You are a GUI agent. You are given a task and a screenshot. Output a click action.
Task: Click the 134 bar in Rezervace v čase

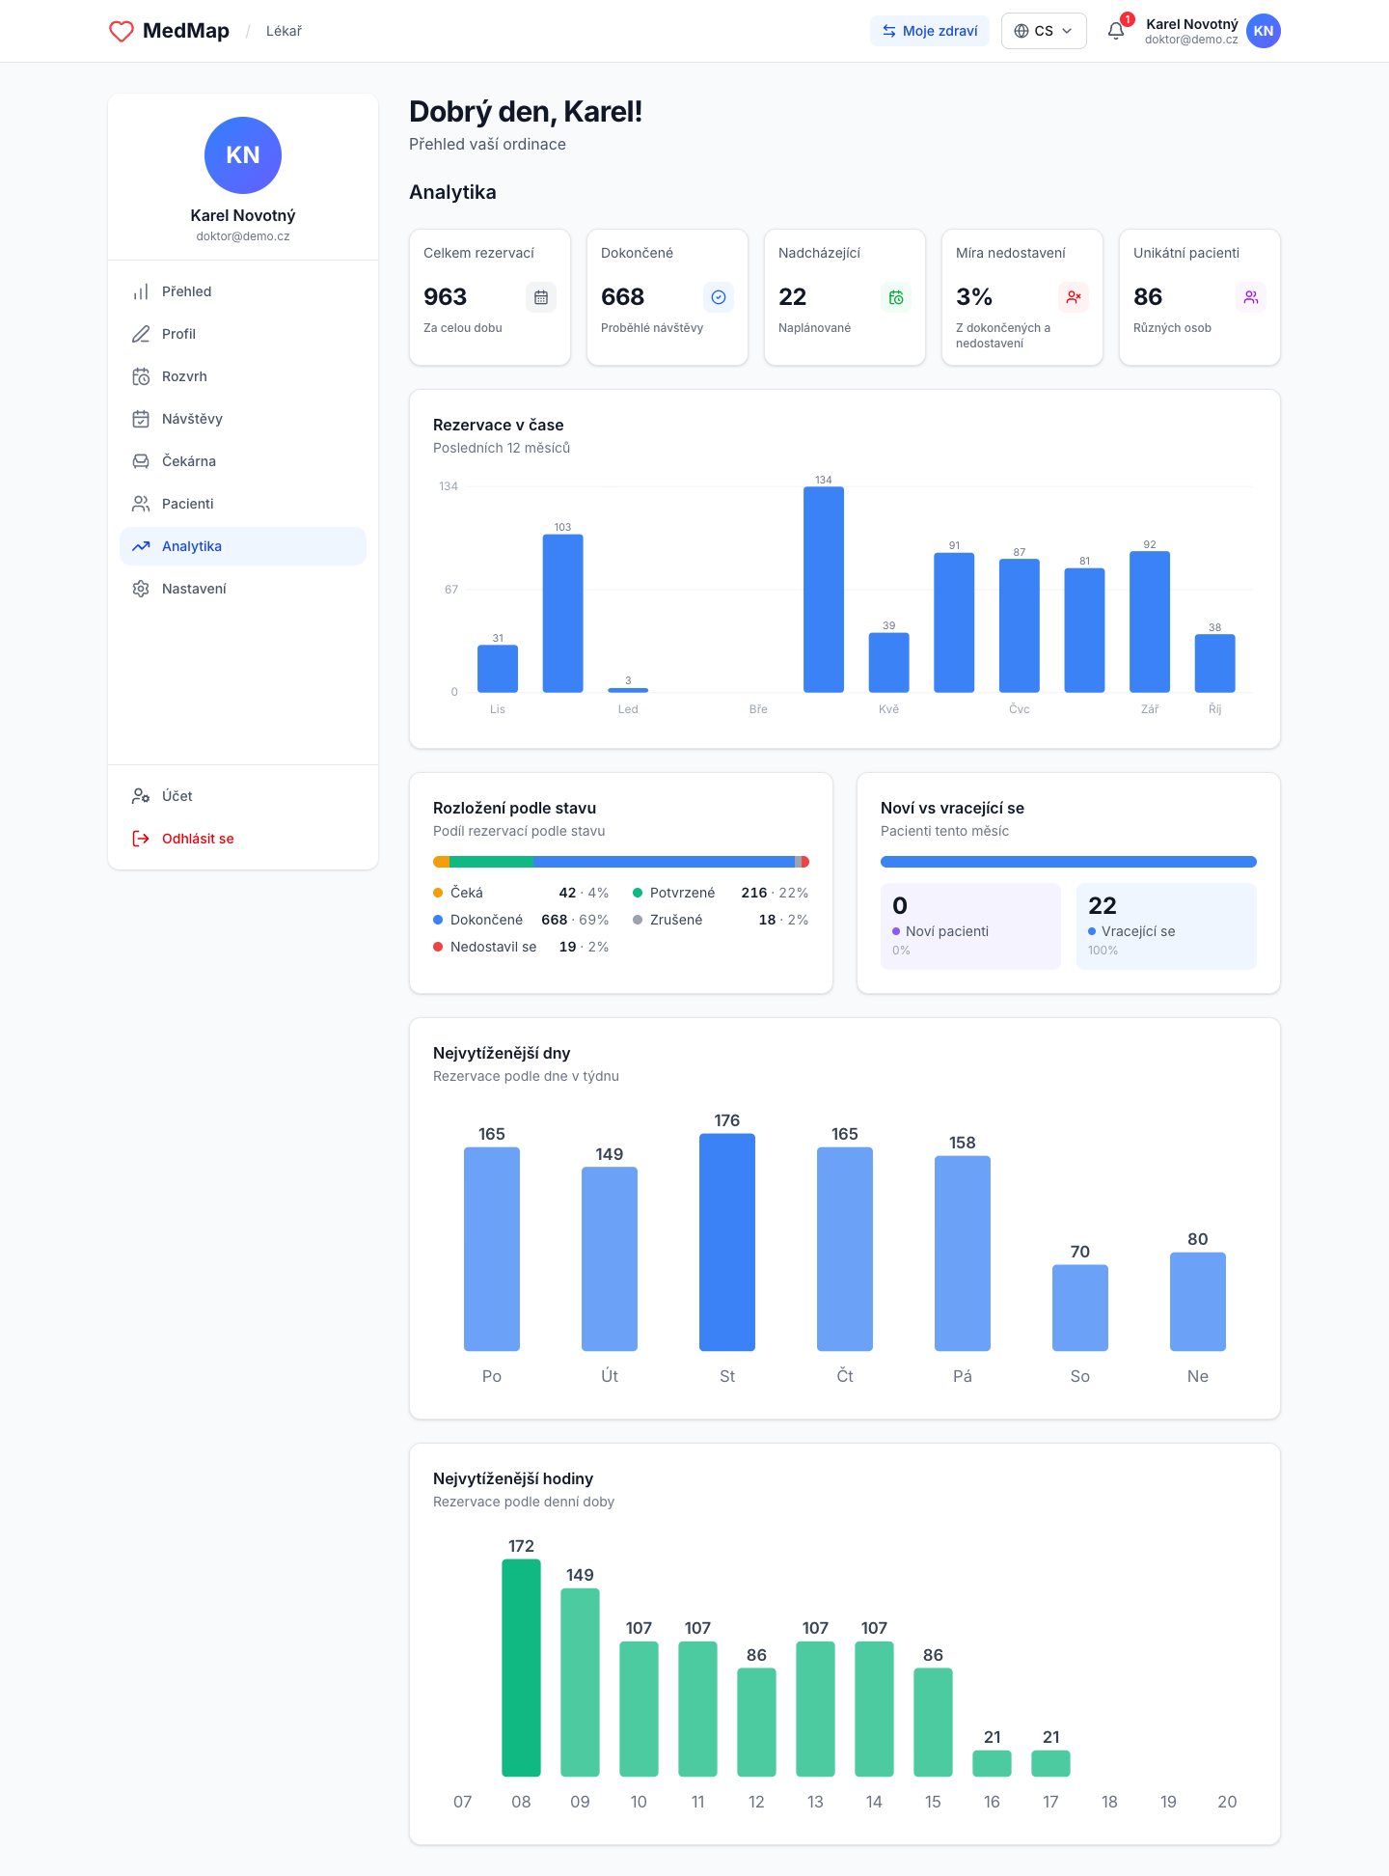pyautogui.click(x=824, y=590)
